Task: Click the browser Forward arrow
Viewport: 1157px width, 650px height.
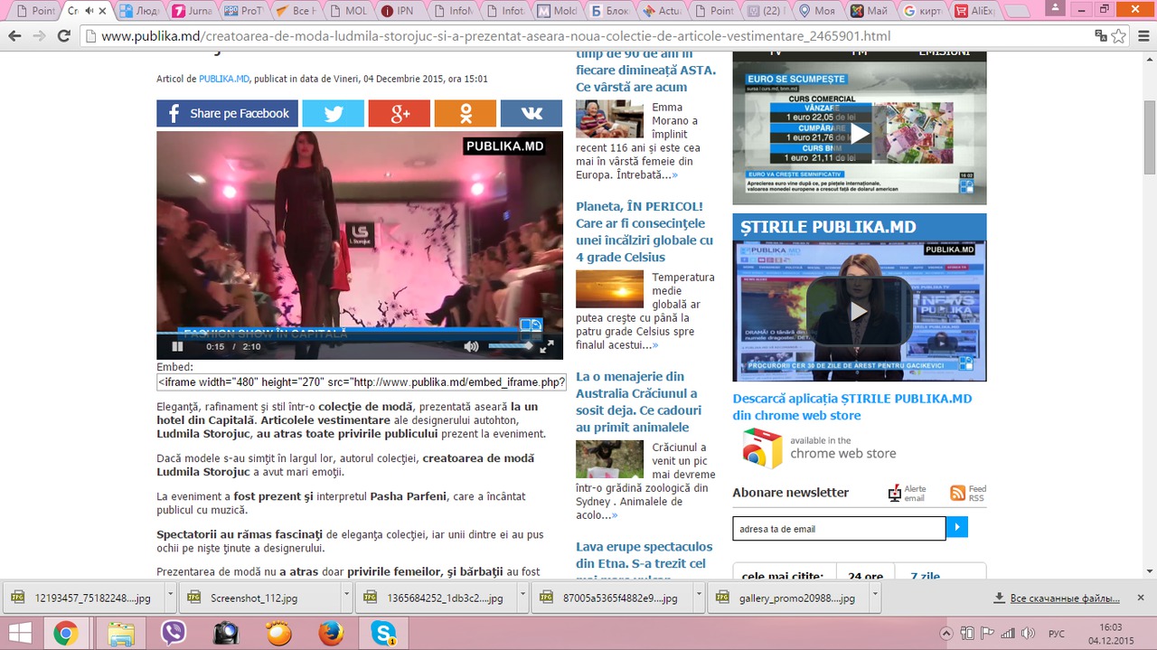Action: point(39,36)
